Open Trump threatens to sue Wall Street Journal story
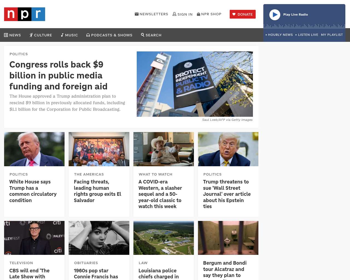This screenshot has width=350, height=280. (227, 194)
